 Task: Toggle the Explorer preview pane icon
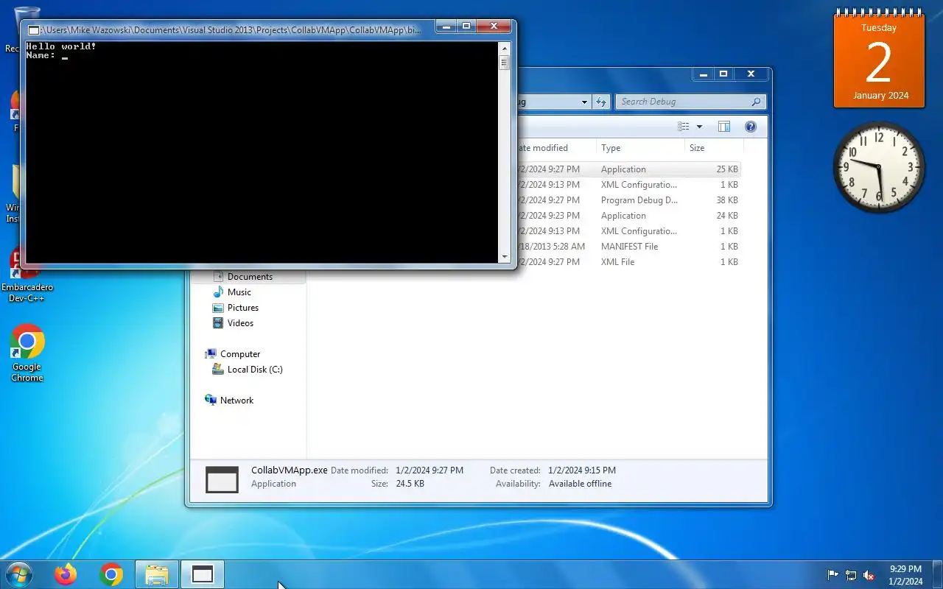[724, 127]
